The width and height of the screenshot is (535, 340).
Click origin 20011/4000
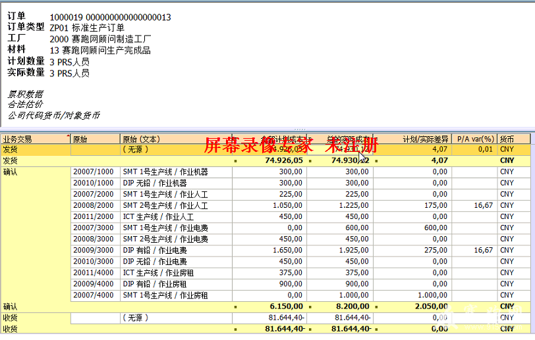[x=93, y=272]
